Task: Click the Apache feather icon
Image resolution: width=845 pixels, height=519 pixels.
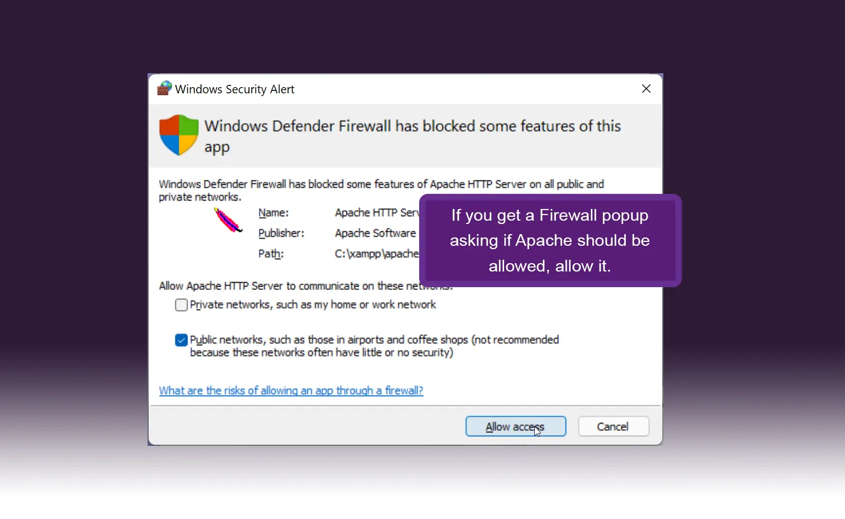Action: point(228,220)
